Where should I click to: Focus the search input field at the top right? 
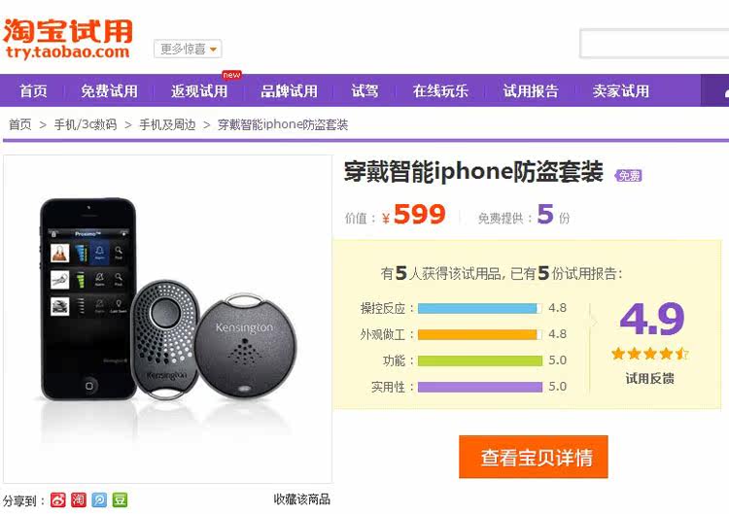coord(654,43)
